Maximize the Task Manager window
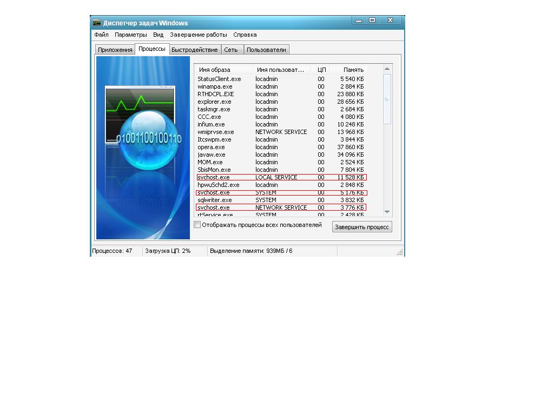Viewport: 554px width, 415px height. pos(372,21)
